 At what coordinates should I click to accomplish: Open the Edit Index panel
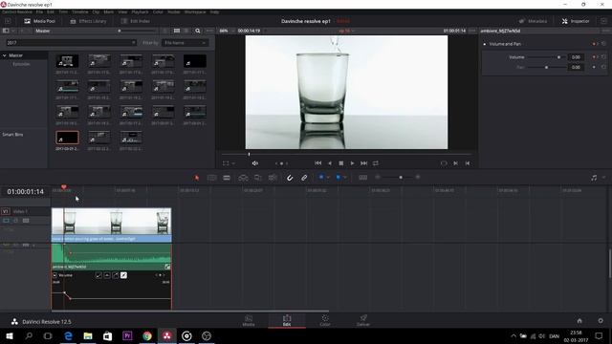tap(136, 21)
